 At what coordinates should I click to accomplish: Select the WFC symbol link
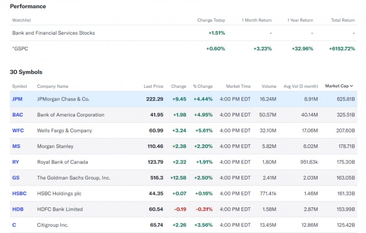(x=18, y=131)
